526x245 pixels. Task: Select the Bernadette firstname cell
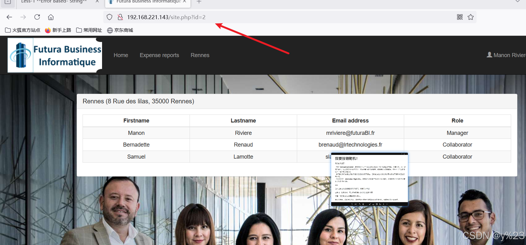click(x=136, y=145)
